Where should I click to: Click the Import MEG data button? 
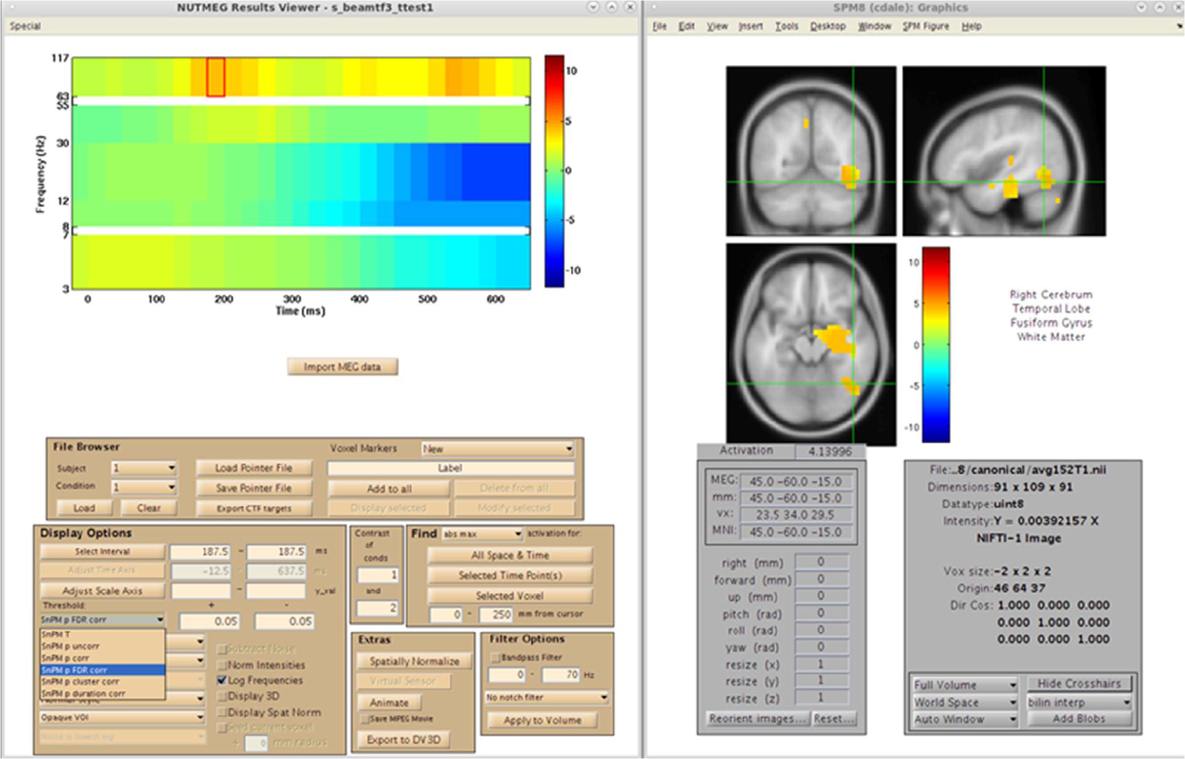click(342, 367)
